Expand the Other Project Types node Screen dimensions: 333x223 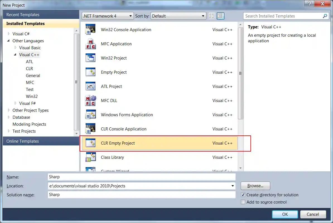(x=9, y=110)
